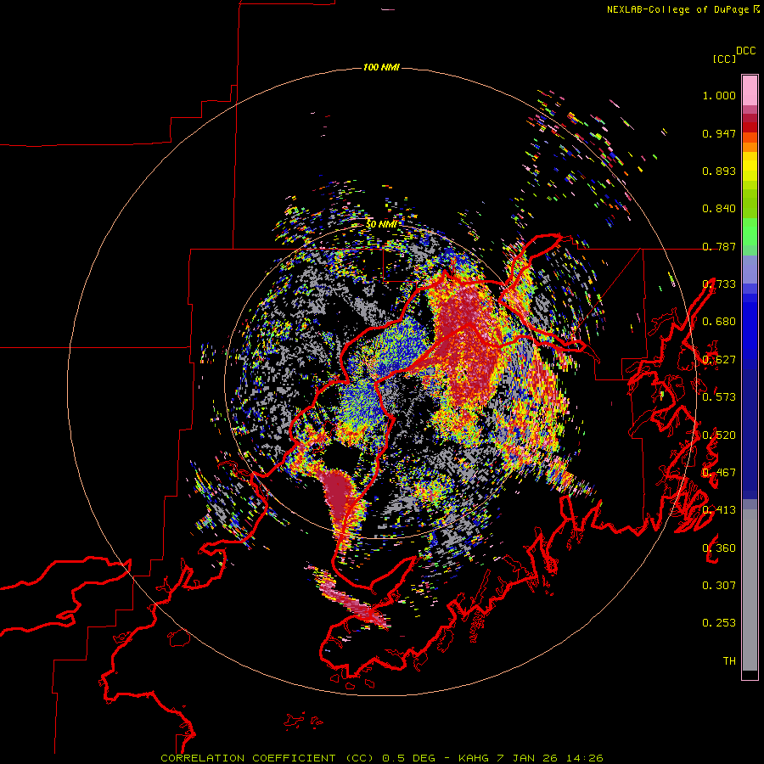764x764 pixels.
Task: Pick the yellow segment of the color bar
Action: (750, 166)
